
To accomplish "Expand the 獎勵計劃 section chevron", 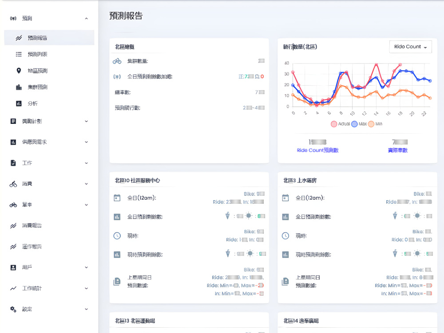I will (x=87, y=121).
